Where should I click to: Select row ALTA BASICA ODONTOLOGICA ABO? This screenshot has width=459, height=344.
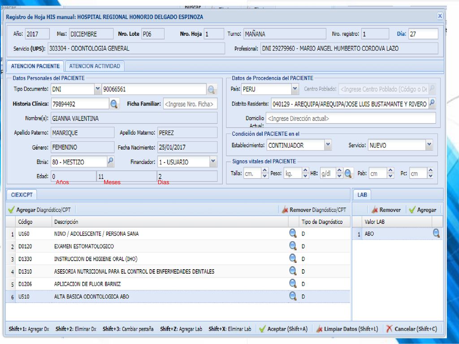[x=178, y=297]
